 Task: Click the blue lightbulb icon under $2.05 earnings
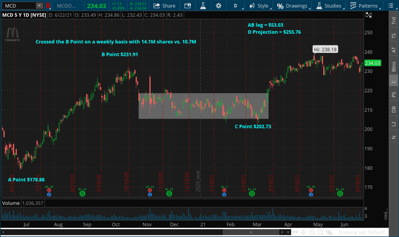click(311, 194)
